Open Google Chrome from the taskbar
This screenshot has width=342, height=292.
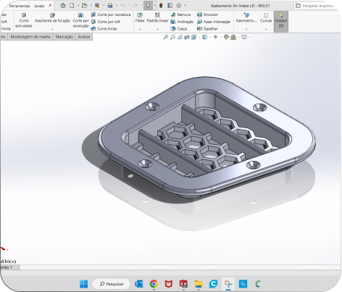(154, 284)
